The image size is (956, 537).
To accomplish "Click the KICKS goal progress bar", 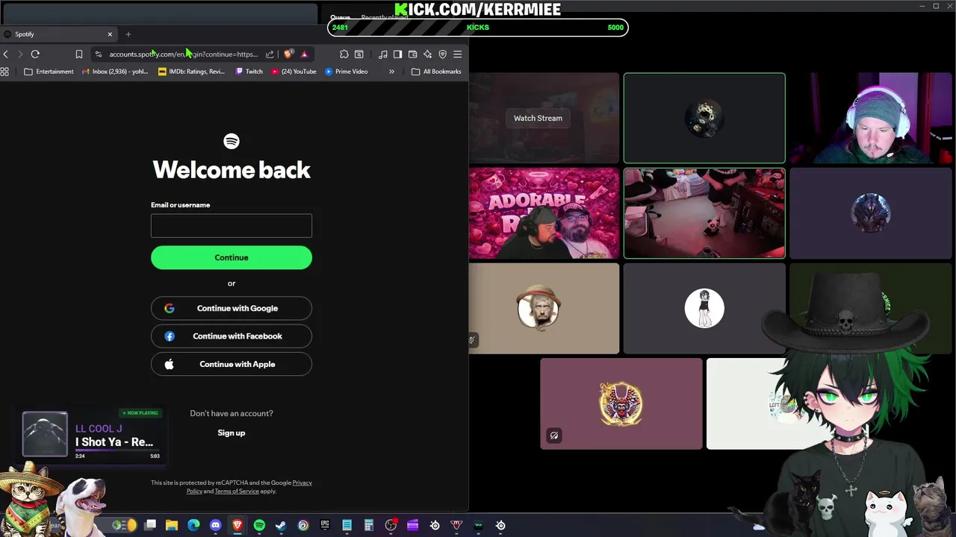I will pos(478,28).
